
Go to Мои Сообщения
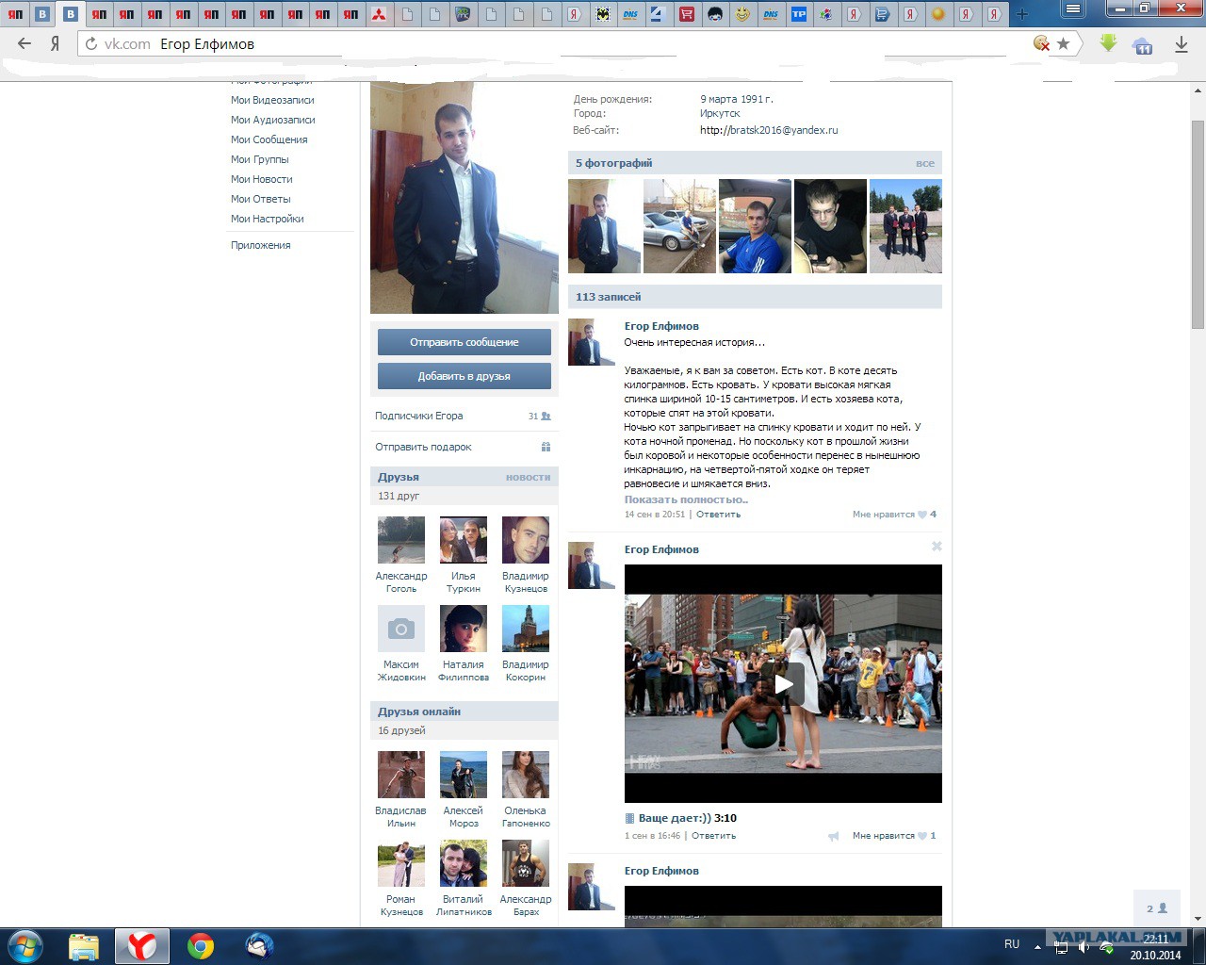point(269,139)
